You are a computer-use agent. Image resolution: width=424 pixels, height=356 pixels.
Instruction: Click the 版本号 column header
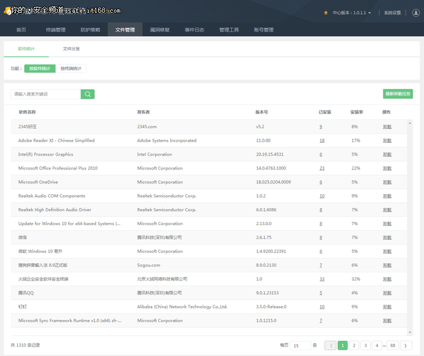[x=261, y=112]
